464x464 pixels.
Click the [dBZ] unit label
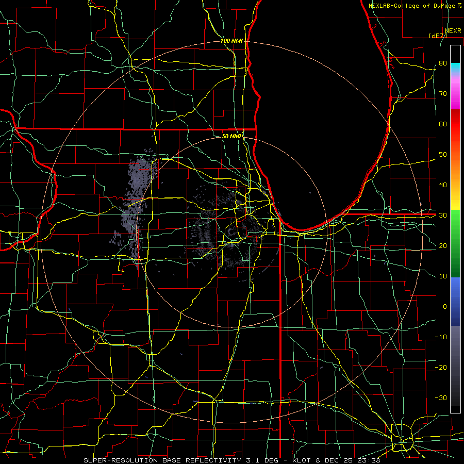coord(438,36)
